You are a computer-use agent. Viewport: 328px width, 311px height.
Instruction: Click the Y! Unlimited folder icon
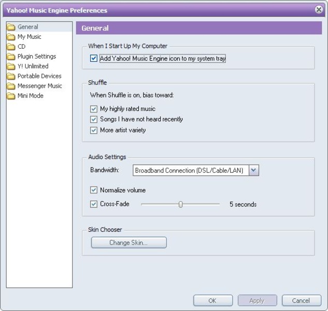[x=11, y=66]
